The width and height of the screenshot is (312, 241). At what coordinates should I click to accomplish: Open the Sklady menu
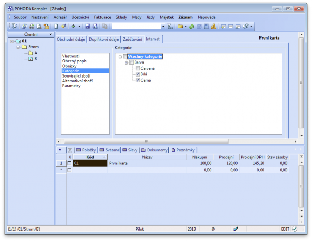[x=121, y=17]
